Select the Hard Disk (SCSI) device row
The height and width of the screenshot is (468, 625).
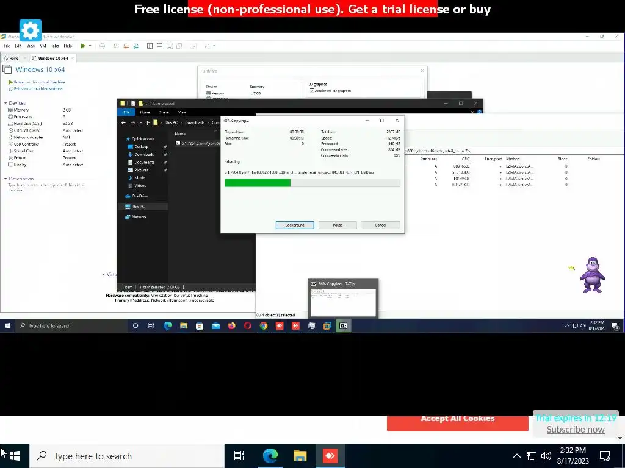[x=45, y=123]
